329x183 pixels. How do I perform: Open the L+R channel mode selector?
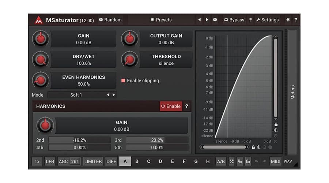click(50, 161)
